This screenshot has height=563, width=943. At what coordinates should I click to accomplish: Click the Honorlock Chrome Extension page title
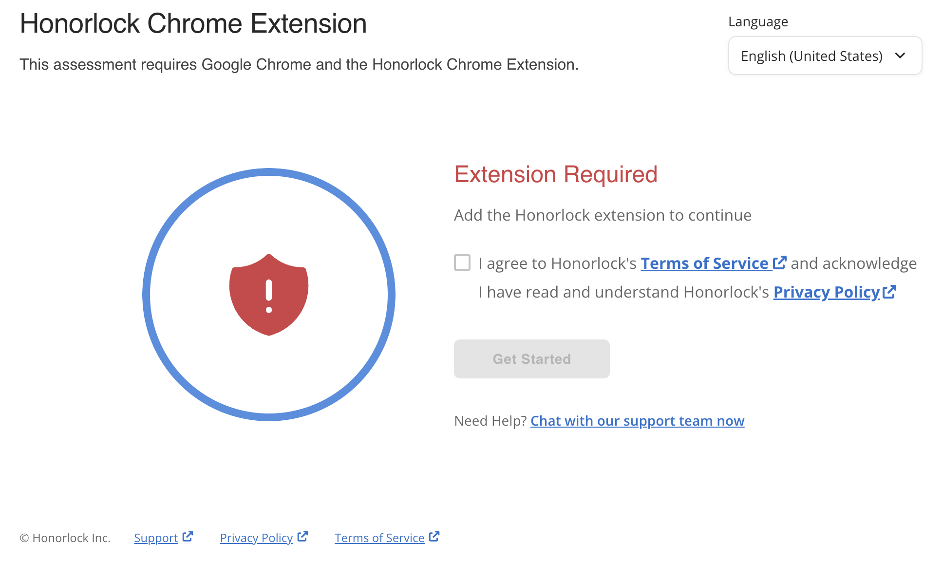click(x=193, y=23)
